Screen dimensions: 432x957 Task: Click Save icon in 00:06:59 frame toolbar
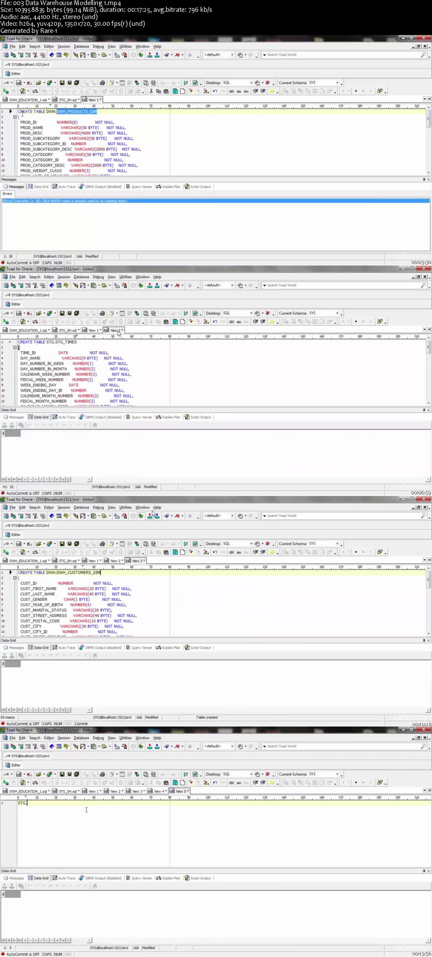[x=62, y=313]
